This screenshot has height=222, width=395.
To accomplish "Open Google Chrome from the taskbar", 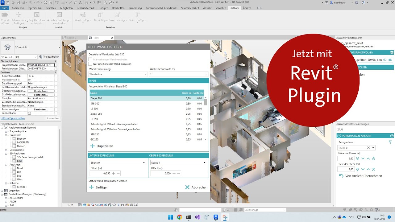I will coord(180,217).
